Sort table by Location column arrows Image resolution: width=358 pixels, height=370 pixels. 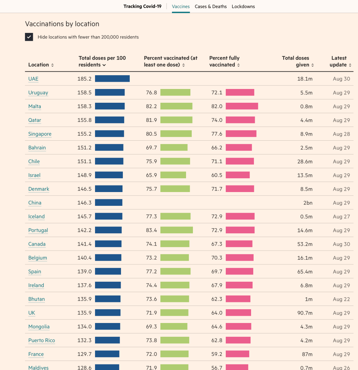click(52, 65)
